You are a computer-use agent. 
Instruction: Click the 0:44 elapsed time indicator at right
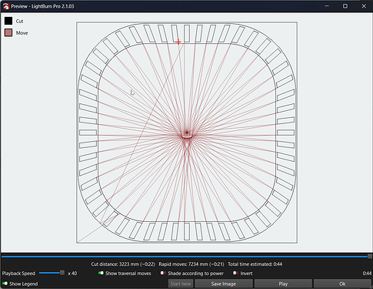tap(367, 274)
